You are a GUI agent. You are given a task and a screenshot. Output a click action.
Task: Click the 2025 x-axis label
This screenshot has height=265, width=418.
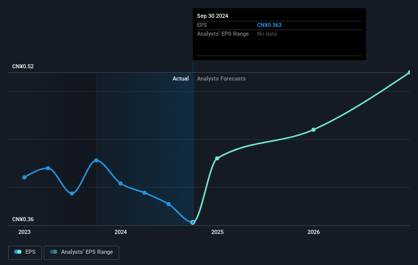pyautogui.click(x=217, y=232)
